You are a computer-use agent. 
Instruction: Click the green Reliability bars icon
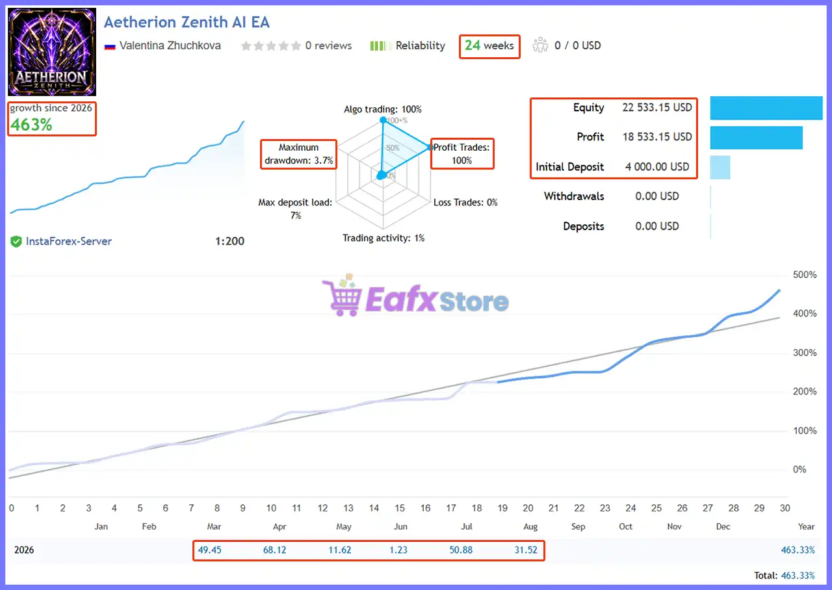pos(379,45)
